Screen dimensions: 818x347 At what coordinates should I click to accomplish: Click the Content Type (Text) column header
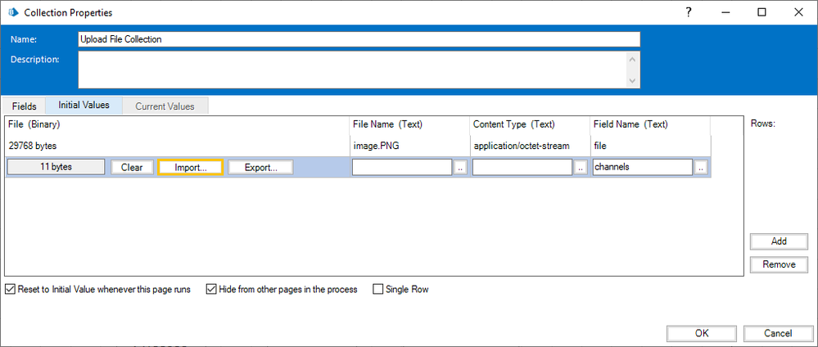pyautogui.click(x=530, y=124)
